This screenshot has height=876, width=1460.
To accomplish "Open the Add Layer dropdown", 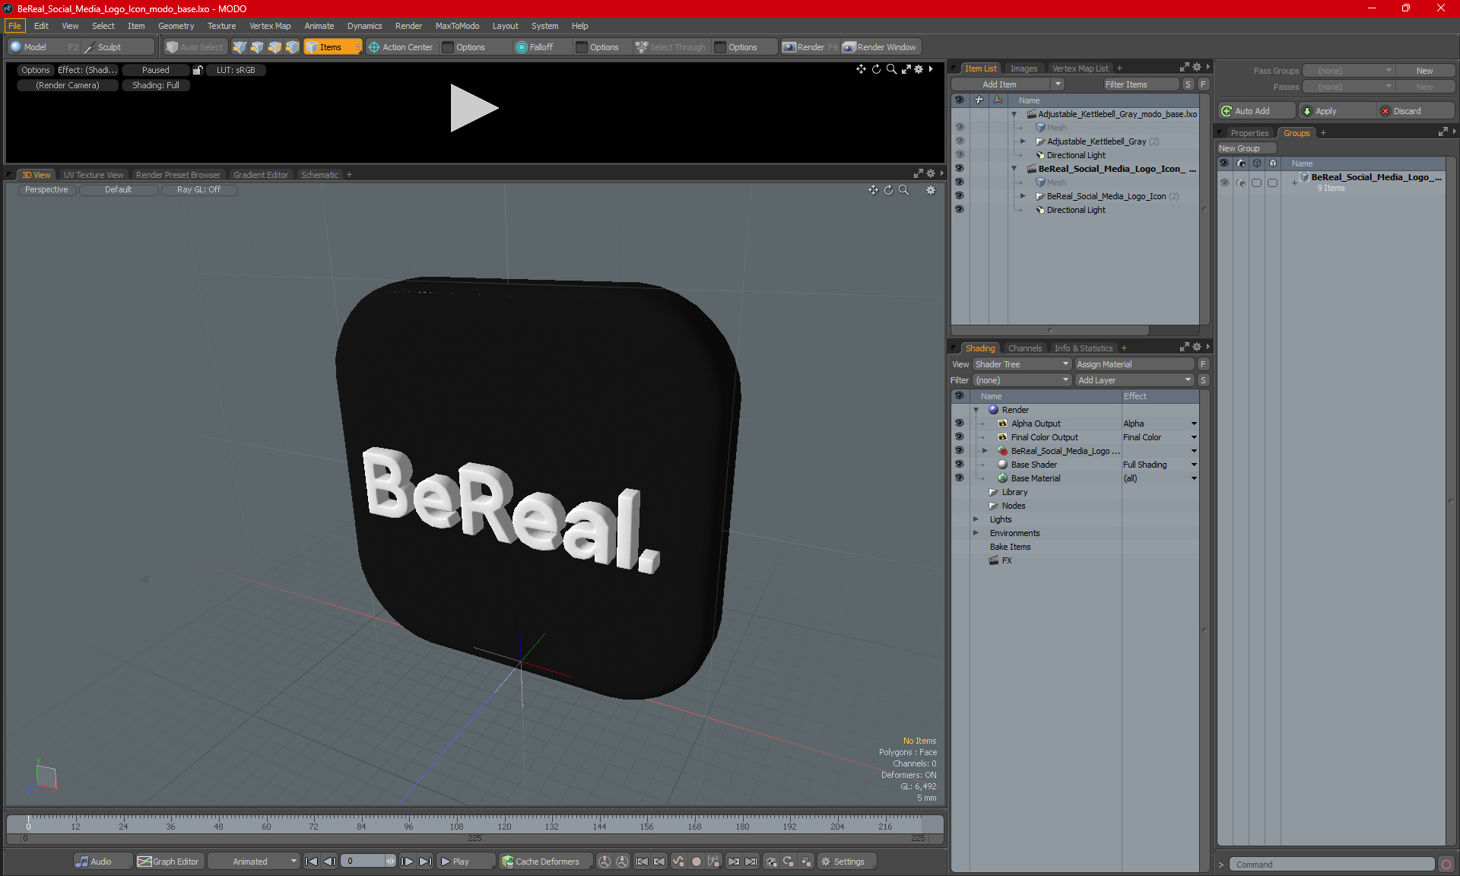I will 1135,380.
